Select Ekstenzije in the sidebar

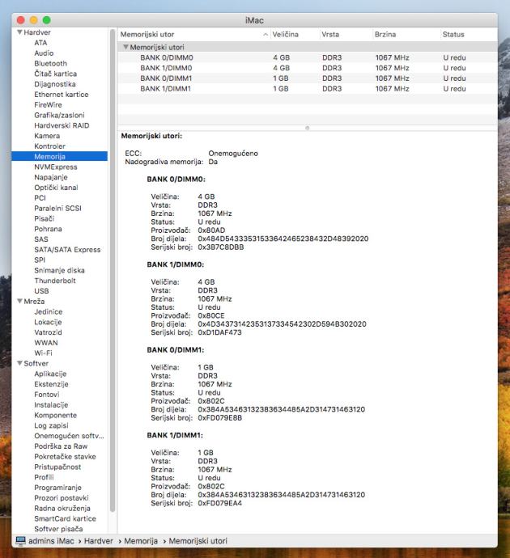click(x=51, y=384)
